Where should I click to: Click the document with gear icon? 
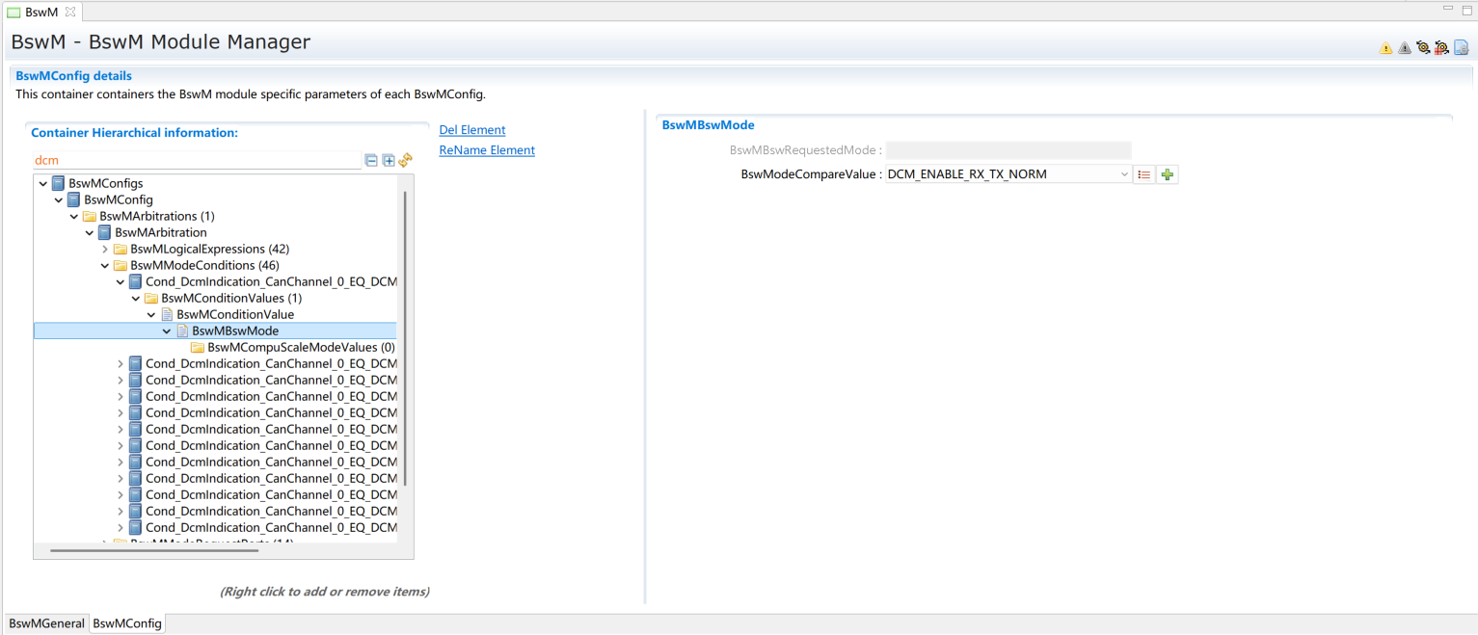click(x=1461, y=48)
